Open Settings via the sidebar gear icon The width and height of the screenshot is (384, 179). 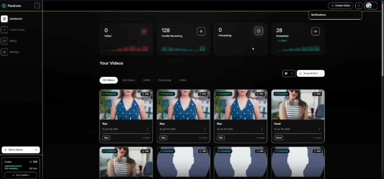(x=4, y=52)
